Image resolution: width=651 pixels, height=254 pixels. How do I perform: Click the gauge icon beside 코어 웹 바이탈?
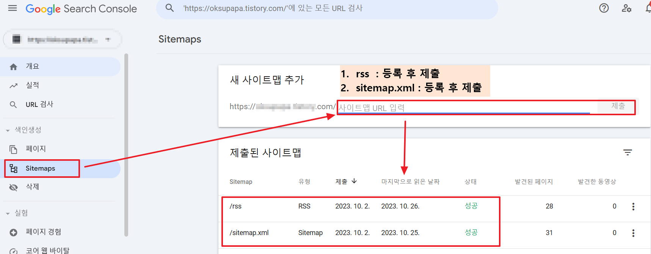pyautogui.click(x=14, y=251)
